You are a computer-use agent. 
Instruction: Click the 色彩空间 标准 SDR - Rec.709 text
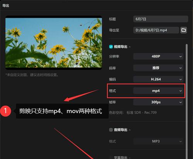(133, 113)
